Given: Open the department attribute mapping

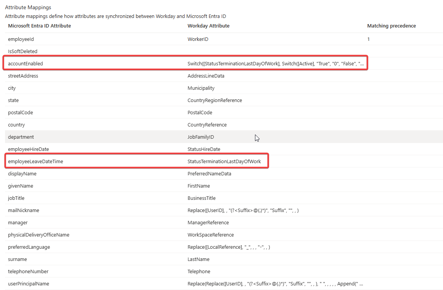Looking at the screenshot, I should (21, 137).
